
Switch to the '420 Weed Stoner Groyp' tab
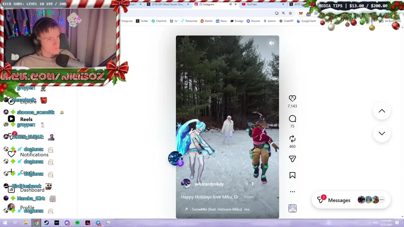(168, 4)
